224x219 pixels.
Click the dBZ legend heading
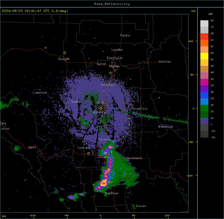210,14
